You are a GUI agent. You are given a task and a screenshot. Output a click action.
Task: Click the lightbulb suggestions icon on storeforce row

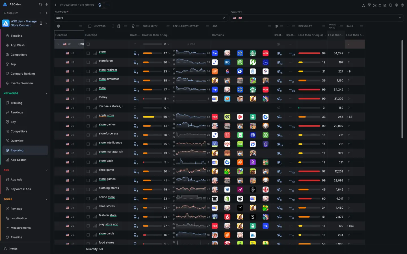coord(135,62)
